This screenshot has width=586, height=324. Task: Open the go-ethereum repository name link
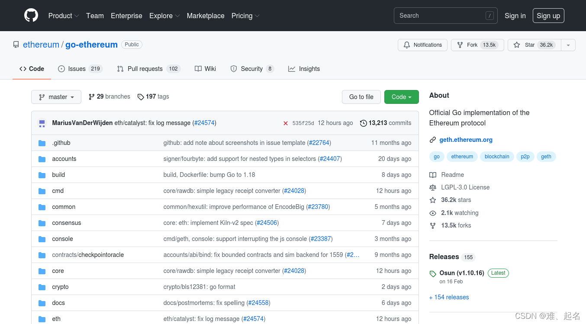tap(91, 45)
